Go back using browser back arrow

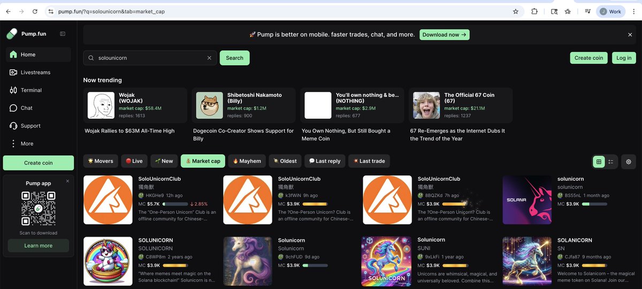click(x=8, y=11)
